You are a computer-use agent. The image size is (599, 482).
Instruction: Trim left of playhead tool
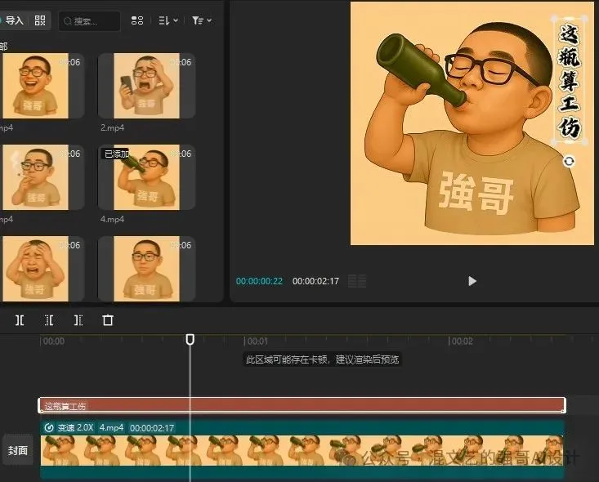(x=49, y=320)
